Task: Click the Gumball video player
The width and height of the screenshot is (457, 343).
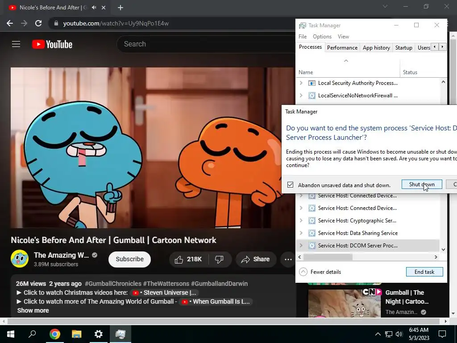Action: click(x=152, y=147)
